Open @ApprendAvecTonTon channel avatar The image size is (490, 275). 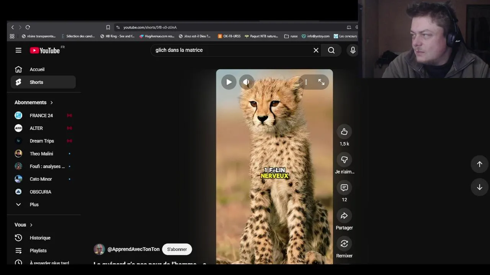(99, 249)
